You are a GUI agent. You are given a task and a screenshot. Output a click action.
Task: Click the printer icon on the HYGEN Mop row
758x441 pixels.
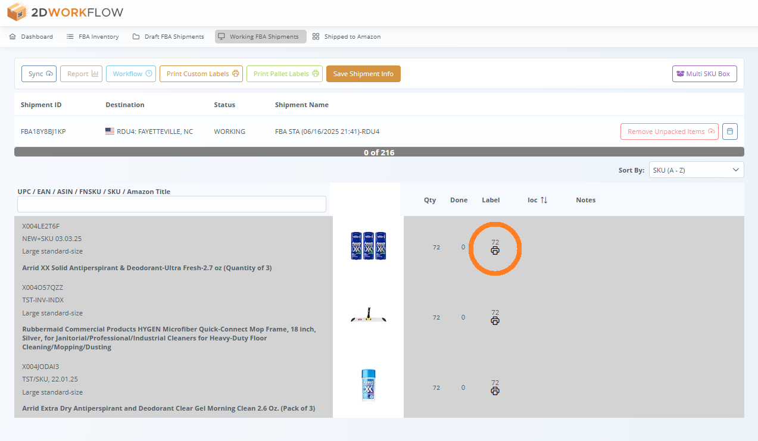[x=495, y=321]
